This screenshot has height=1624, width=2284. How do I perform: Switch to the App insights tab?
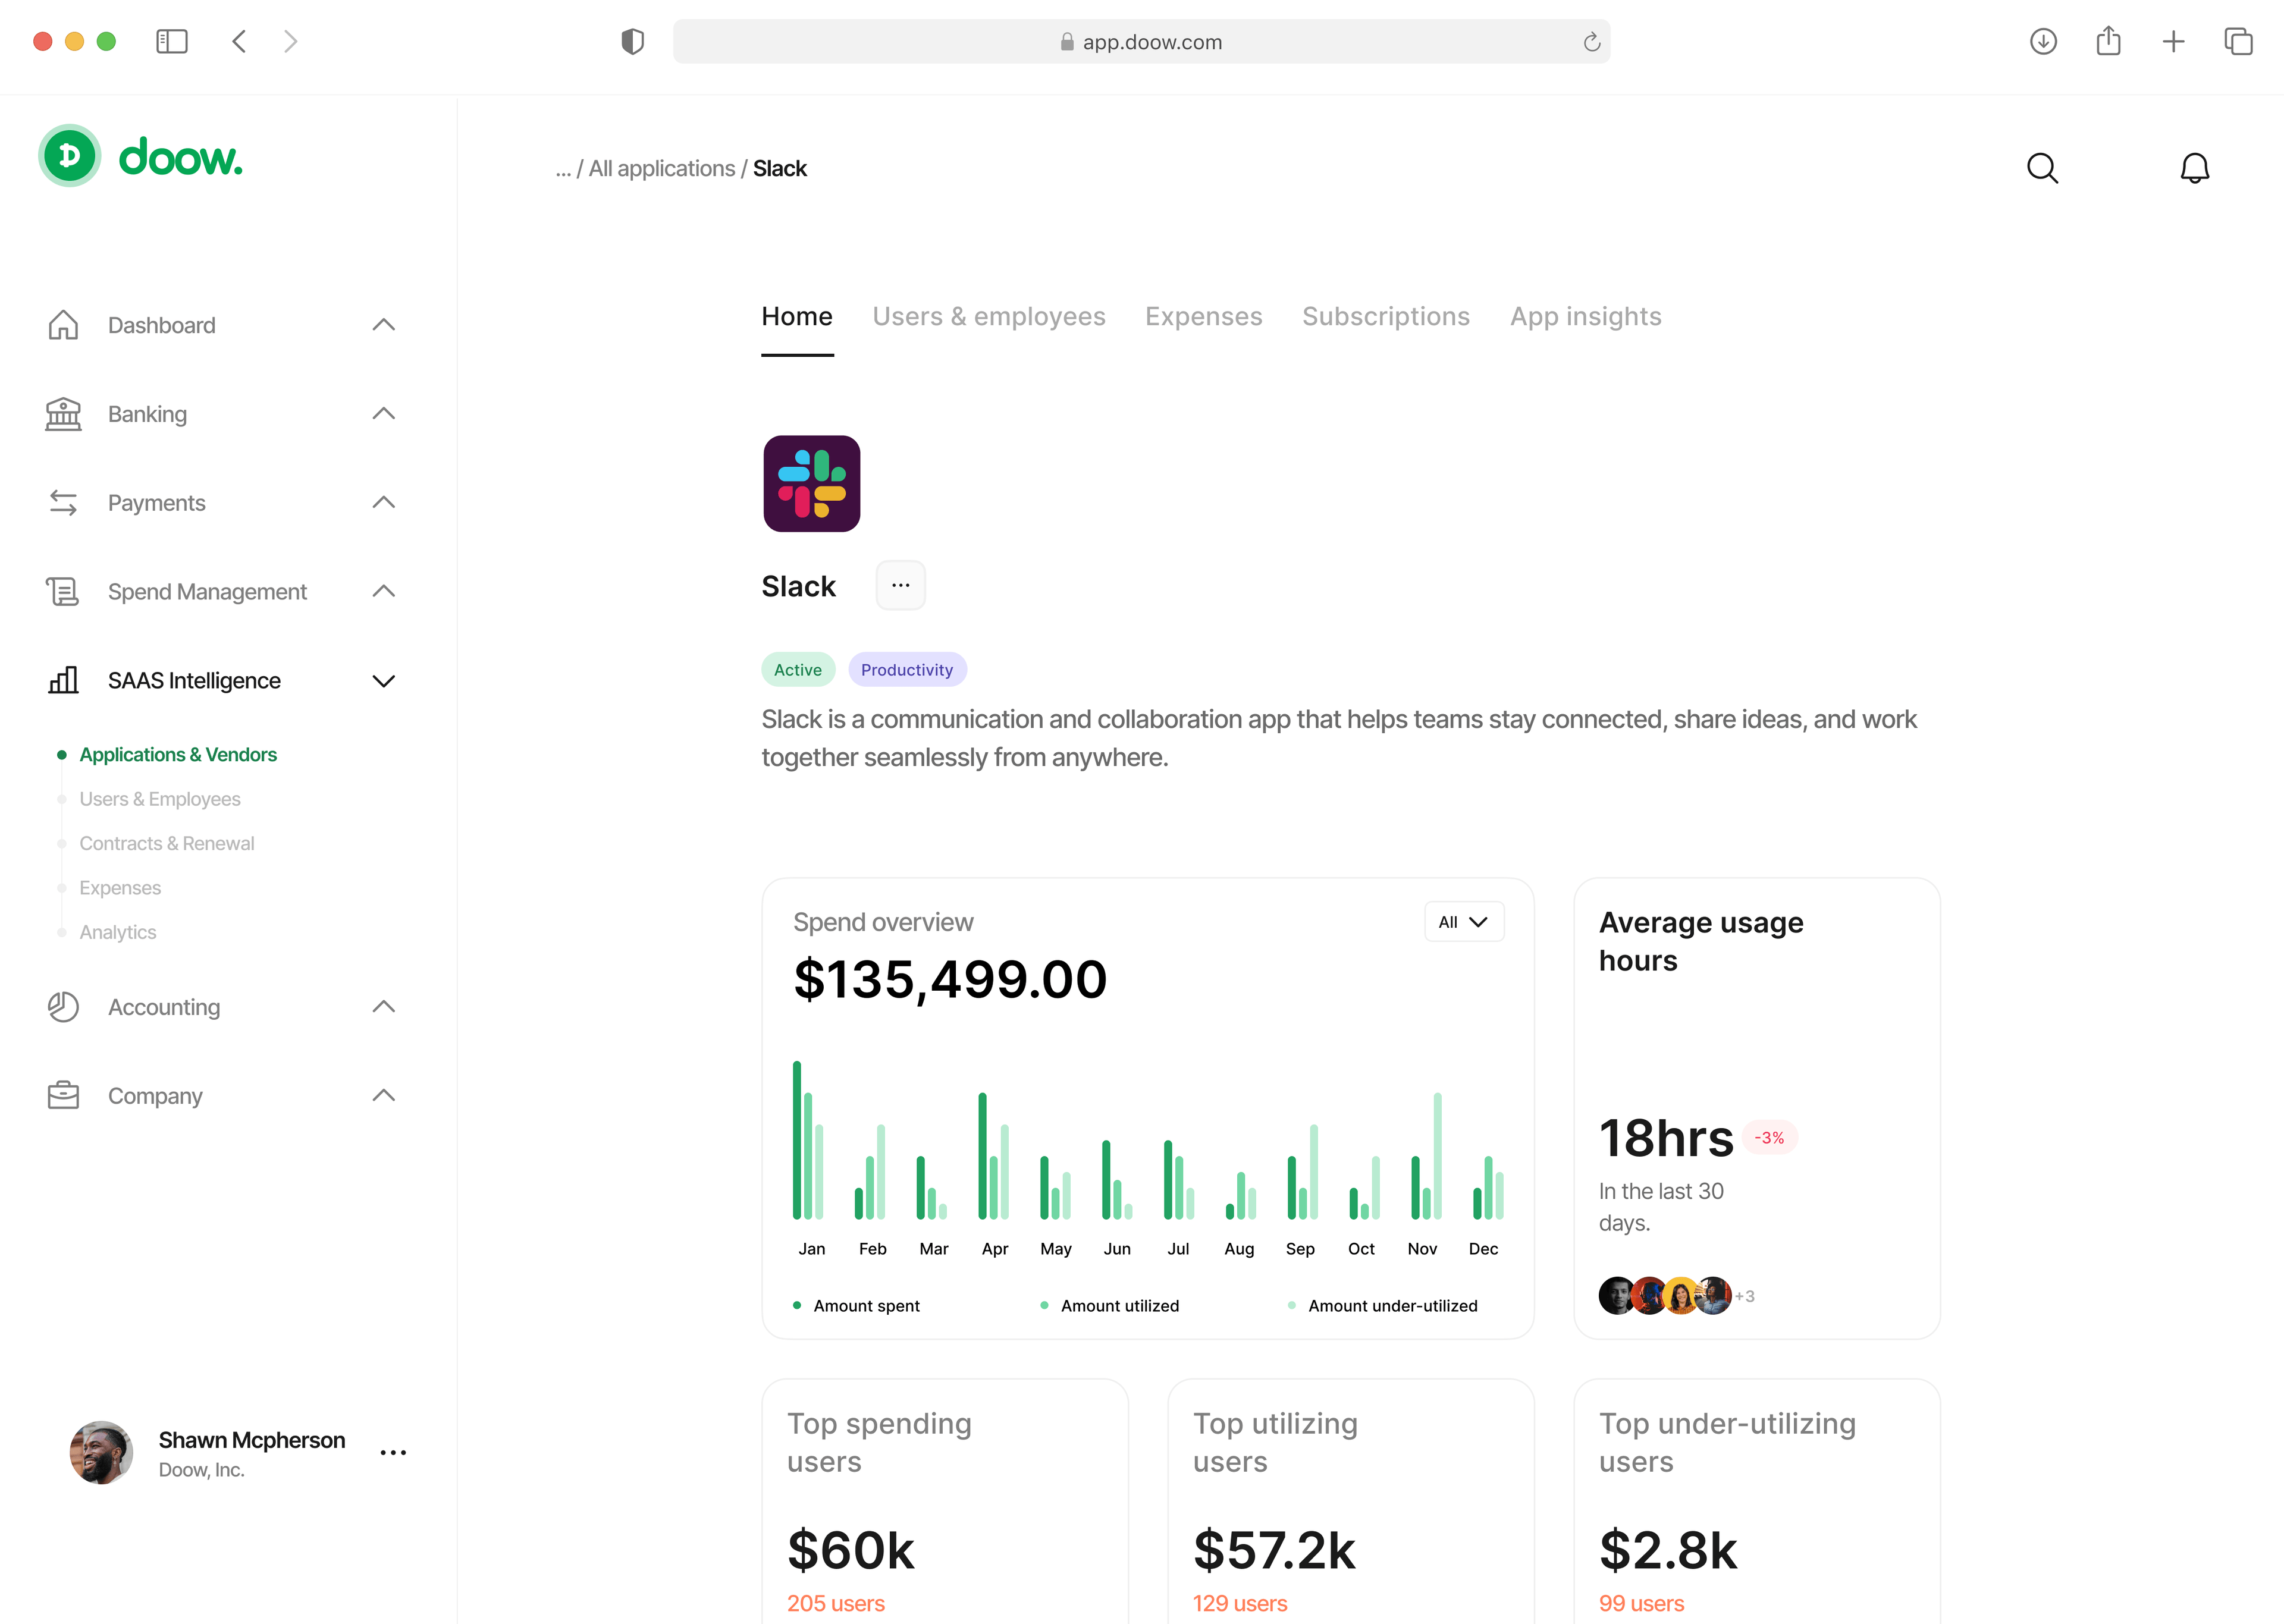point(1586,316)
